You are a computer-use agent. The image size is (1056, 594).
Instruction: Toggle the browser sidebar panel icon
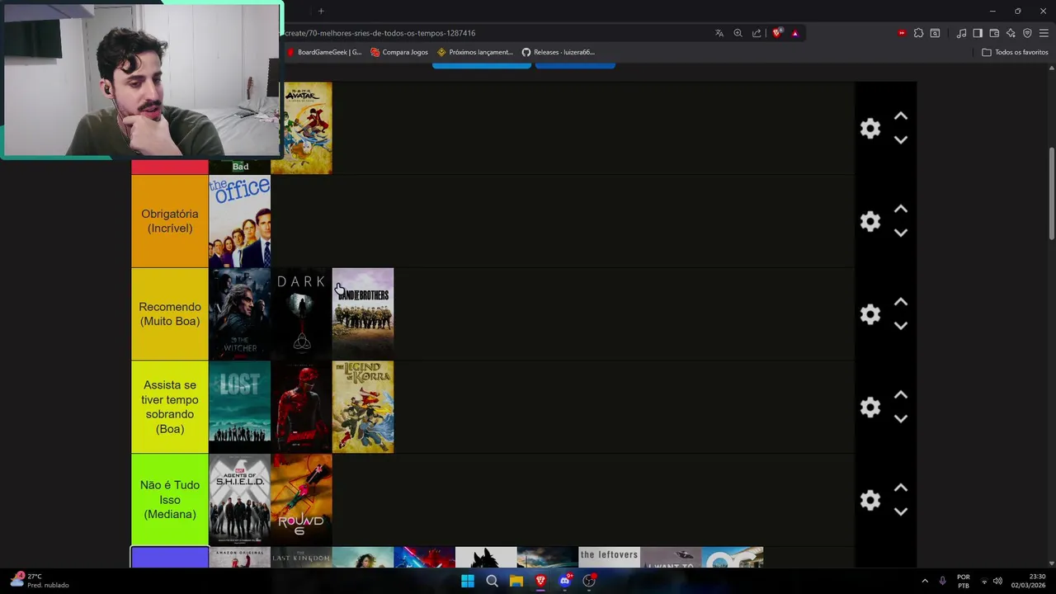point(978,33)
